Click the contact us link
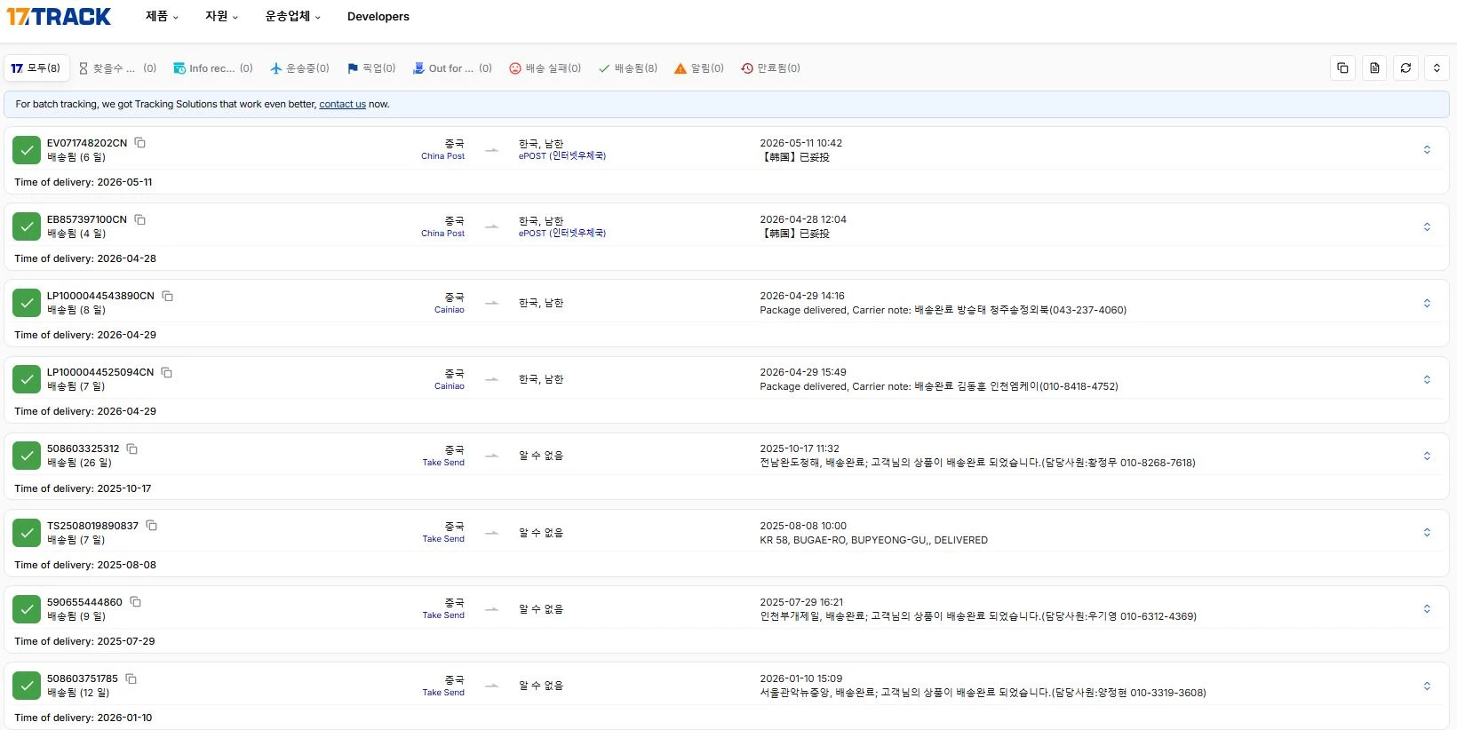This screenshot has height=730, width=1457. 342,104
